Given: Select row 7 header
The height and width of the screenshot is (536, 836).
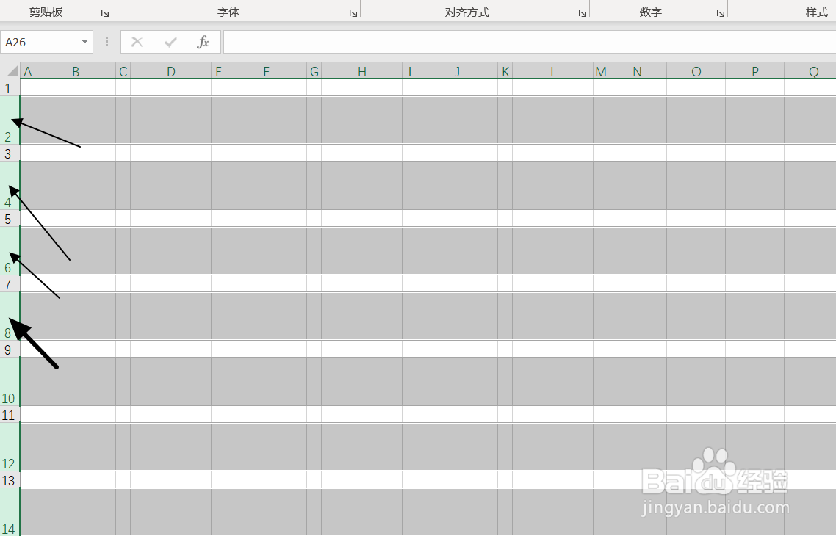Looking at the screenshot, I should point(10,283).
